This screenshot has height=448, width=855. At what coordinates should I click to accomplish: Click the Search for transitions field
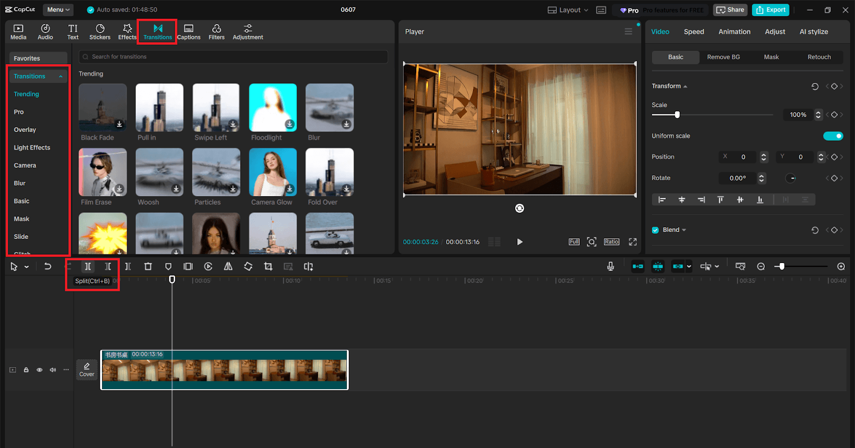pos(234,57)
